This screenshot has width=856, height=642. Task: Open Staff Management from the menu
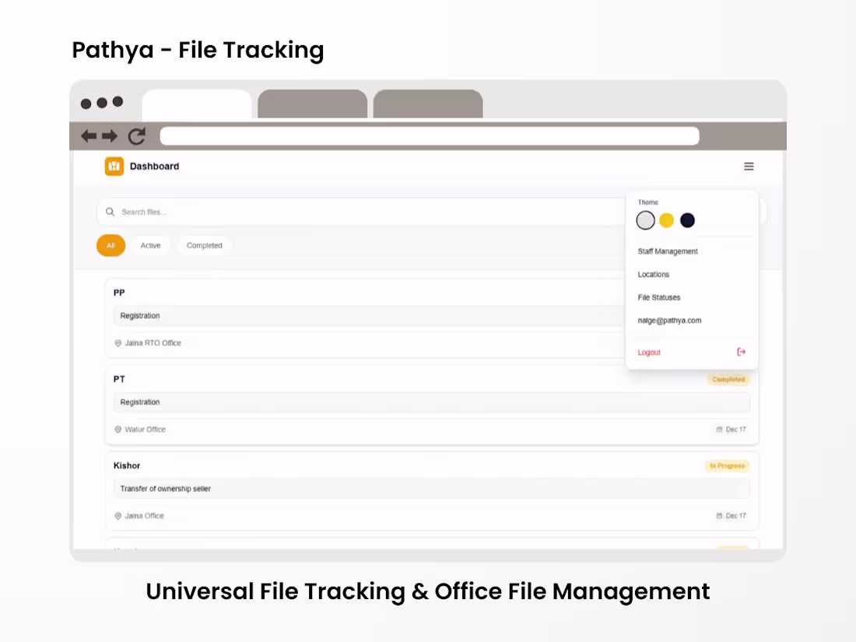(x=667, y=251)
